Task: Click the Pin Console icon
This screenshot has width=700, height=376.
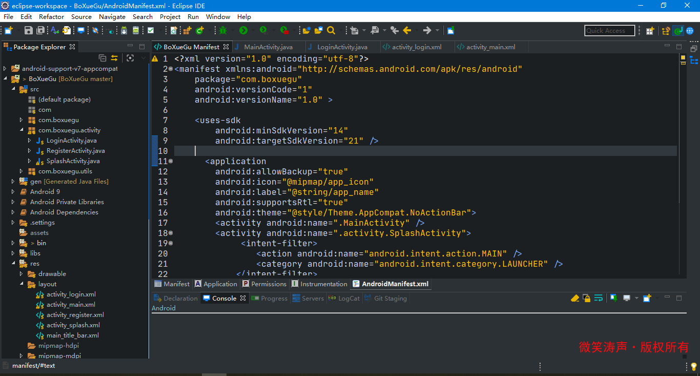Action: [613, 298]
